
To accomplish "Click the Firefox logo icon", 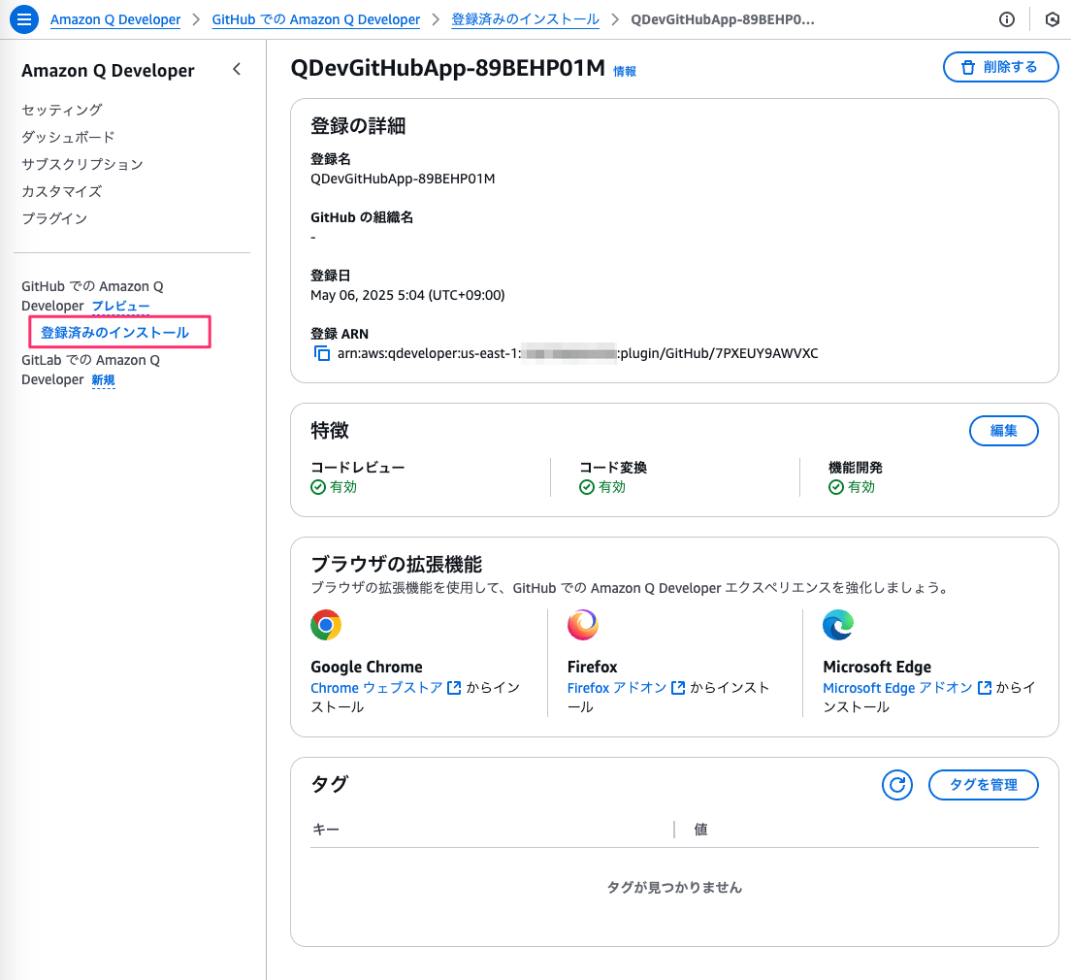I will (583, 625).
